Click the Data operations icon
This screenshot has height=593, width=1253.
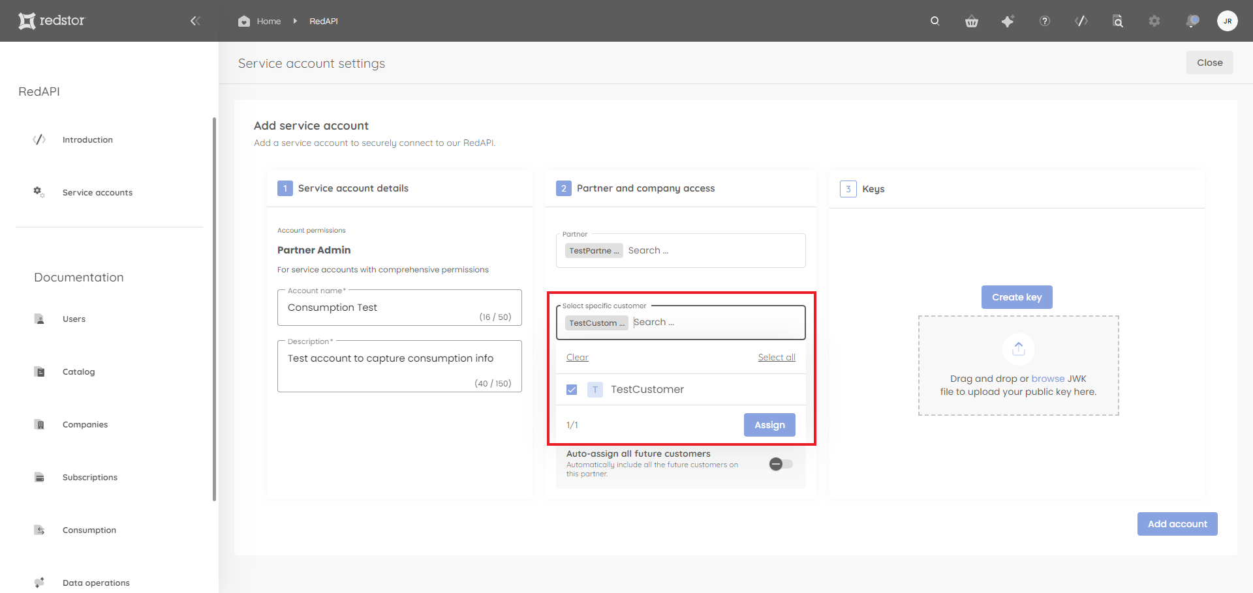point(39,583)
